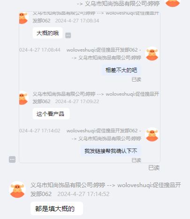Open the more-options icon beside 大概的哦
Screen dimensions: 190x219
(68, 35)
